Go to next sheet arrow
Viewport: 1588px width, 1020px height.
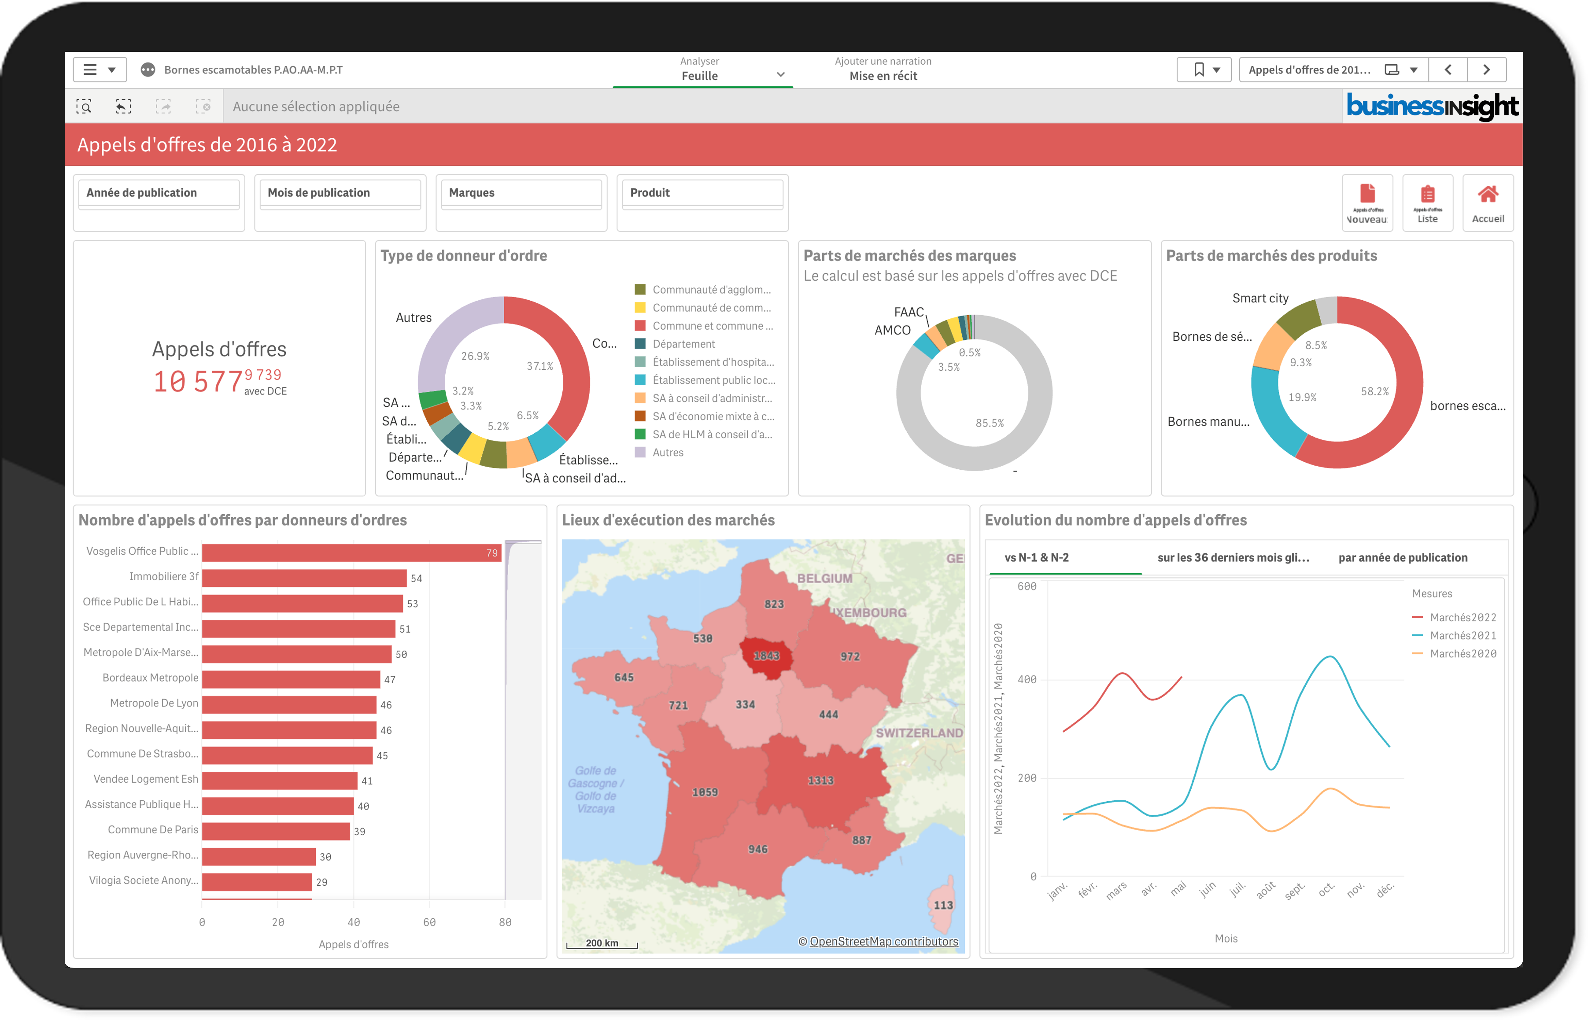1487,70
